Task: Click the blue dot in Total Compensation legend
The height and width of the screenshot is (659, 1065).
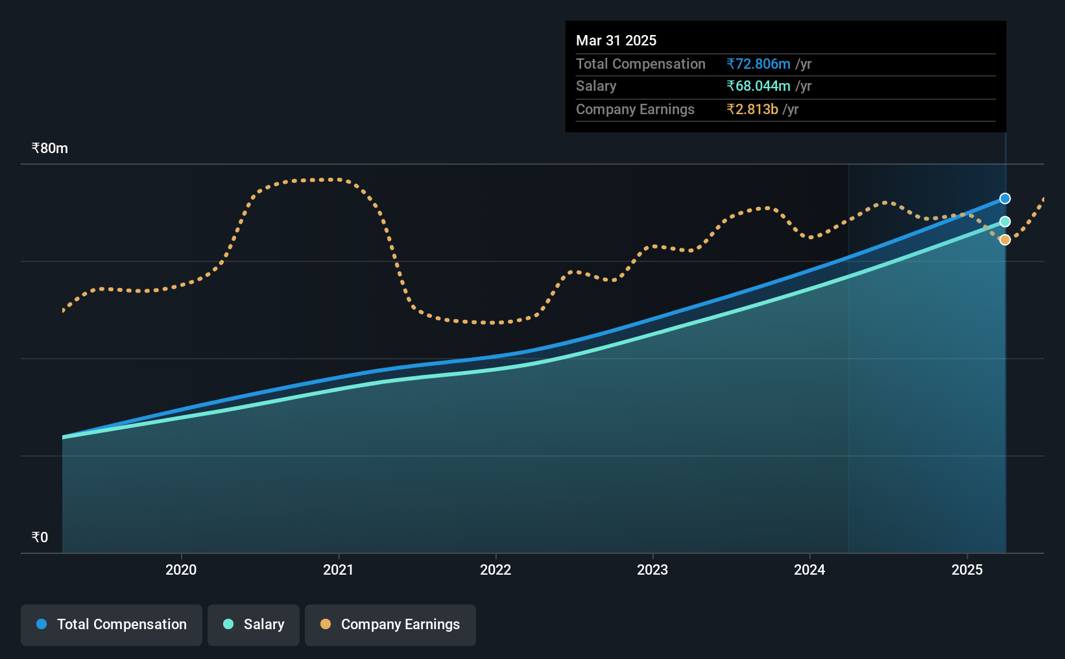Action: pyautogui.click(x=42, y=624)
